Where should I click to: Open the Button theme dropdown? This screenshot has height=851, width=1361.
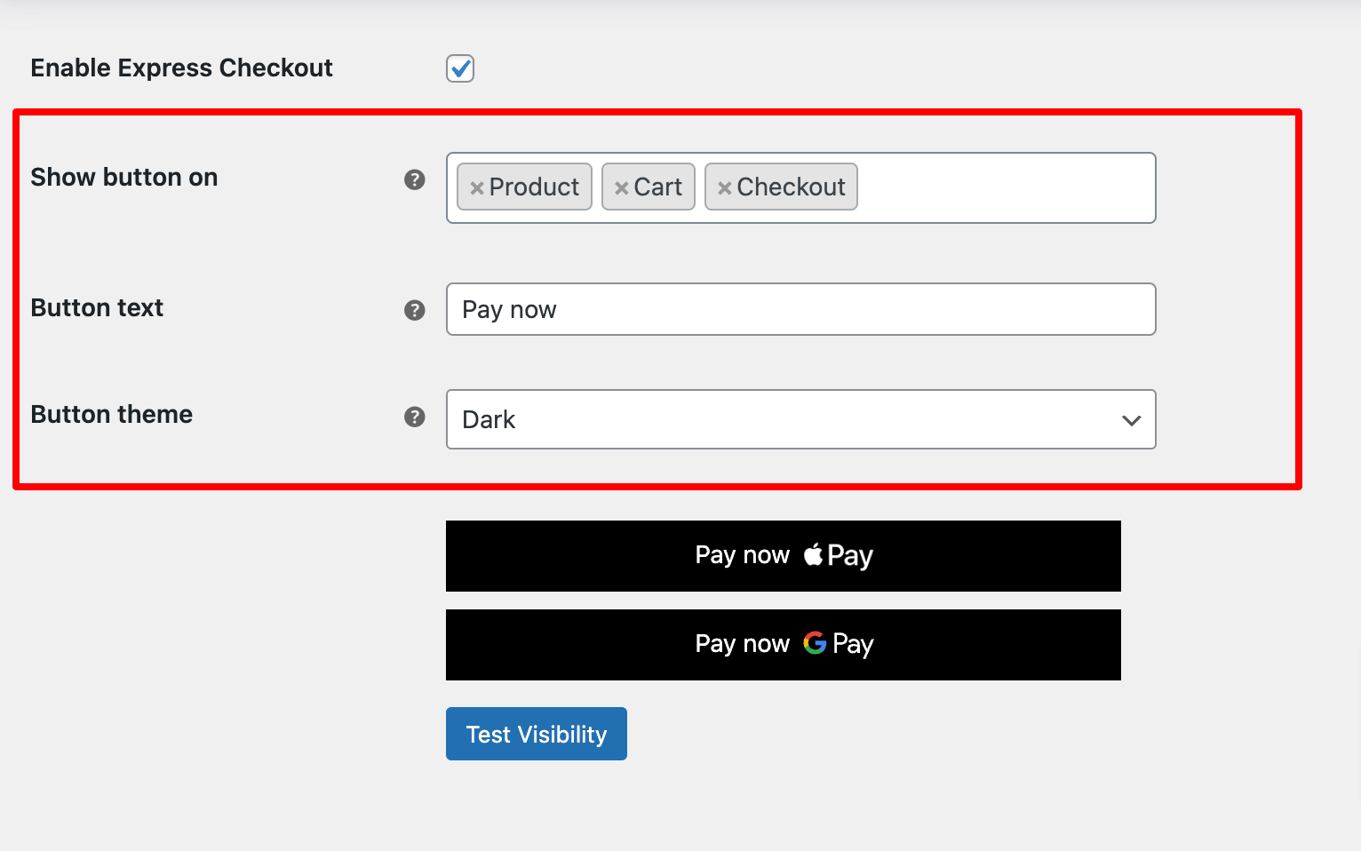pos(800,419)
